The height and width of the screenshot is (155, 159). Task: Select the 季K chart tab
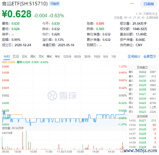coord(49,57)
